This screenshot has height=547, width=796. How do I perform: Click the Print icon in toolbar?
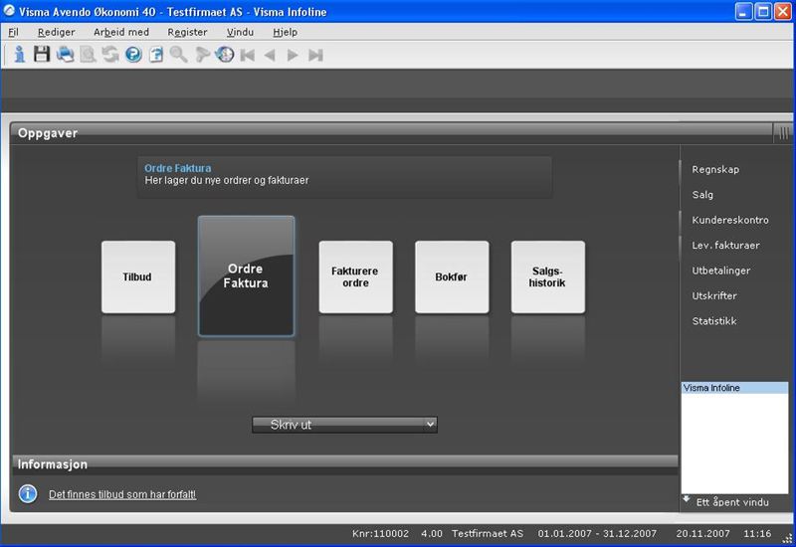click(65, 55)
